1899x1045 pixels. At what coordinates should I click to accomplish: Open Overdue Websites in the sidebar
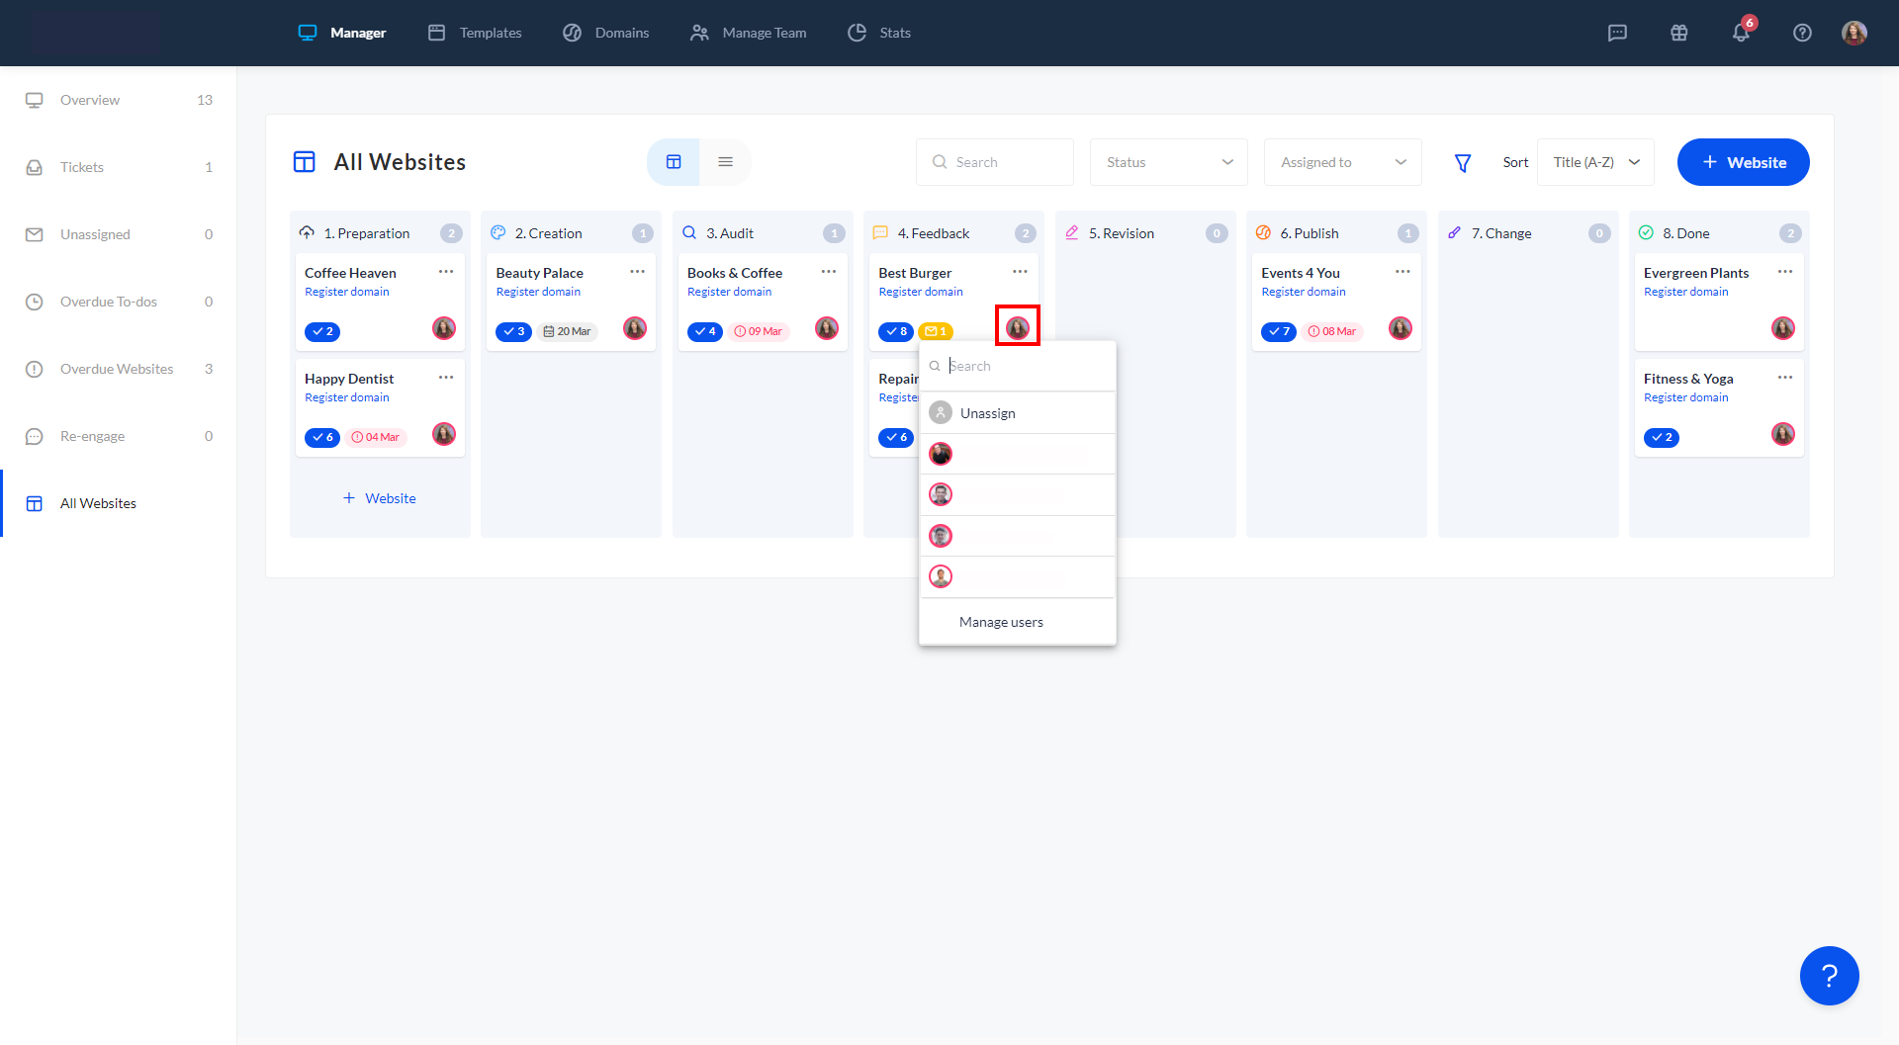coord(117,369)
